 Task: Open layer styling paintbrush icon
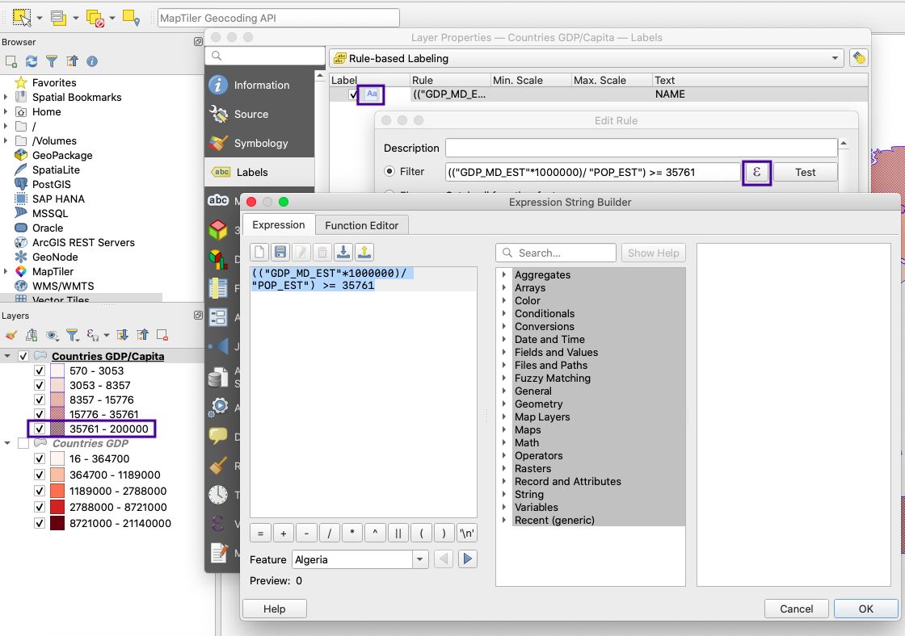(11, 335)
